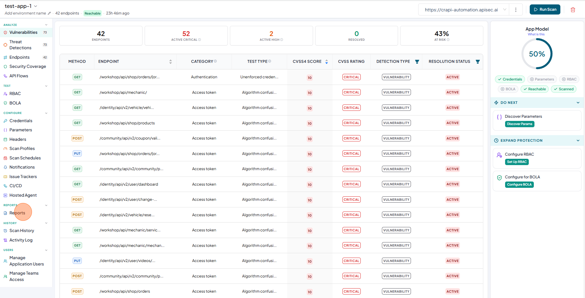The height and width of the screenshot is (298, 585).
Task: Open Hosted Agent page
Action: [26, 195]
